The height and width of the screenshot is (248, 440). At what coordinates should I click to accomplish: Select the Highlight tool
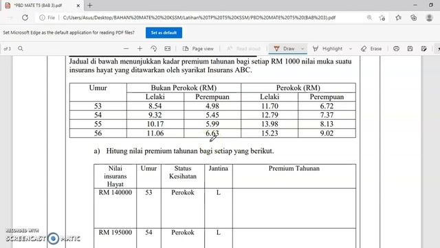click(328, 49)
